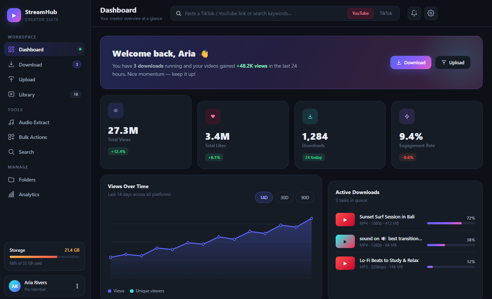Open the Search tool in sidebar

pos(44,152)
